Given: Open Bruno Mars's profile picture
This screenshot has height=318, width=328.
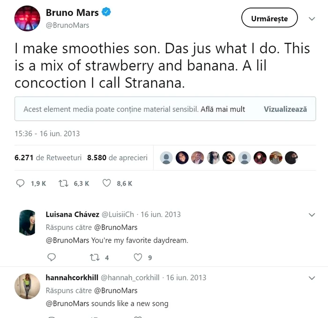Looking at the screenshot, I should (27, 18).
